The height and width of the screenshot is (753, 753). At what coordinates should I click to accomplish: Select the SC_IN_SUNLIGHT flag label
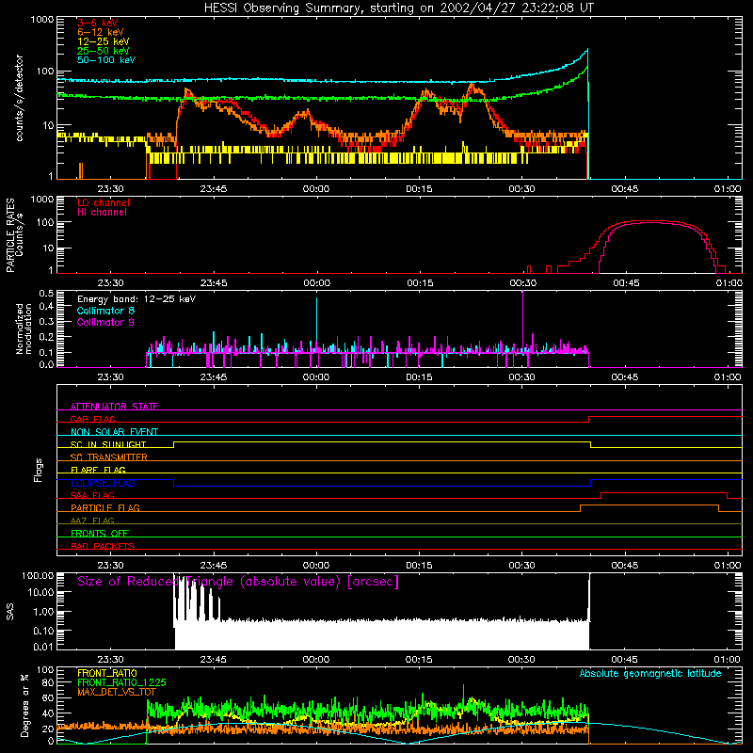[x=108, y=444]
